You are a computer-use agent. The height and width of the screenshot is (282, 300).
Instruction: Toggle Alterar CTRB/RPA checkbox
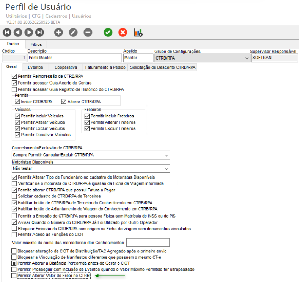[64, 102]
